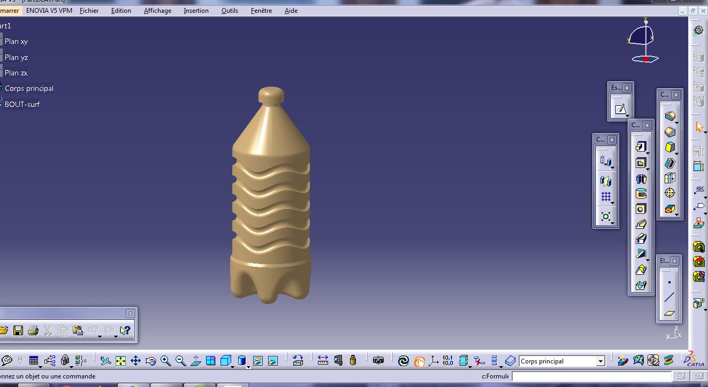Select Plan yz in the tree
The image size is (708, 387).
tap(16, 57)
